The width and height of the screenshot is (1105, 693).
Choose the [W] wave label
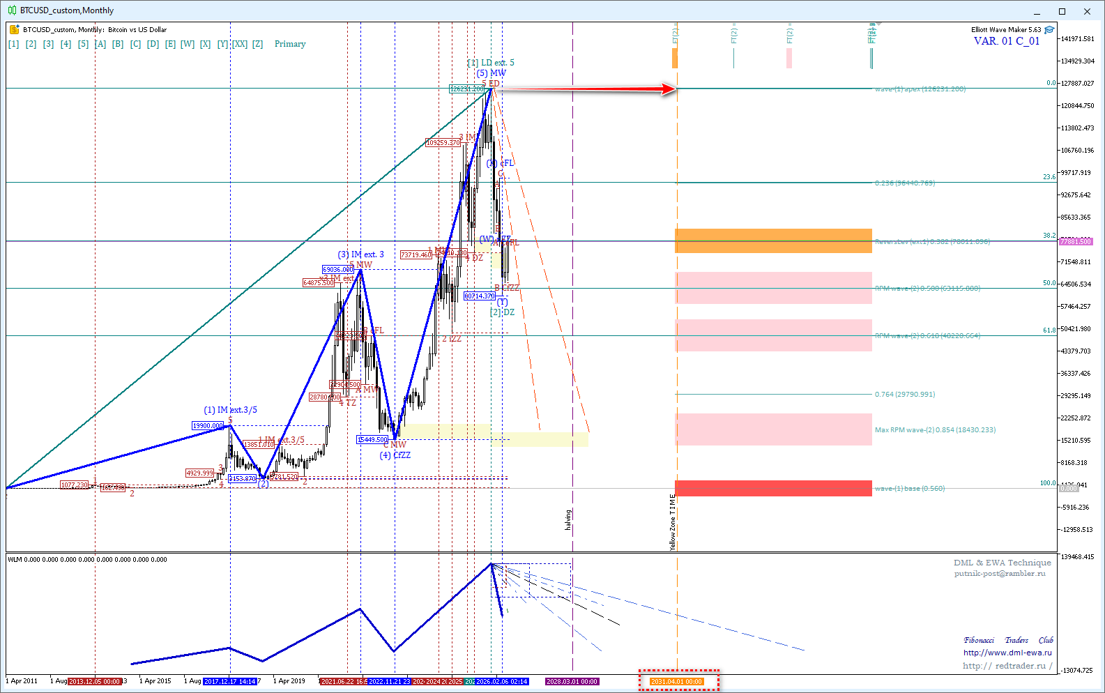(188, 44)
